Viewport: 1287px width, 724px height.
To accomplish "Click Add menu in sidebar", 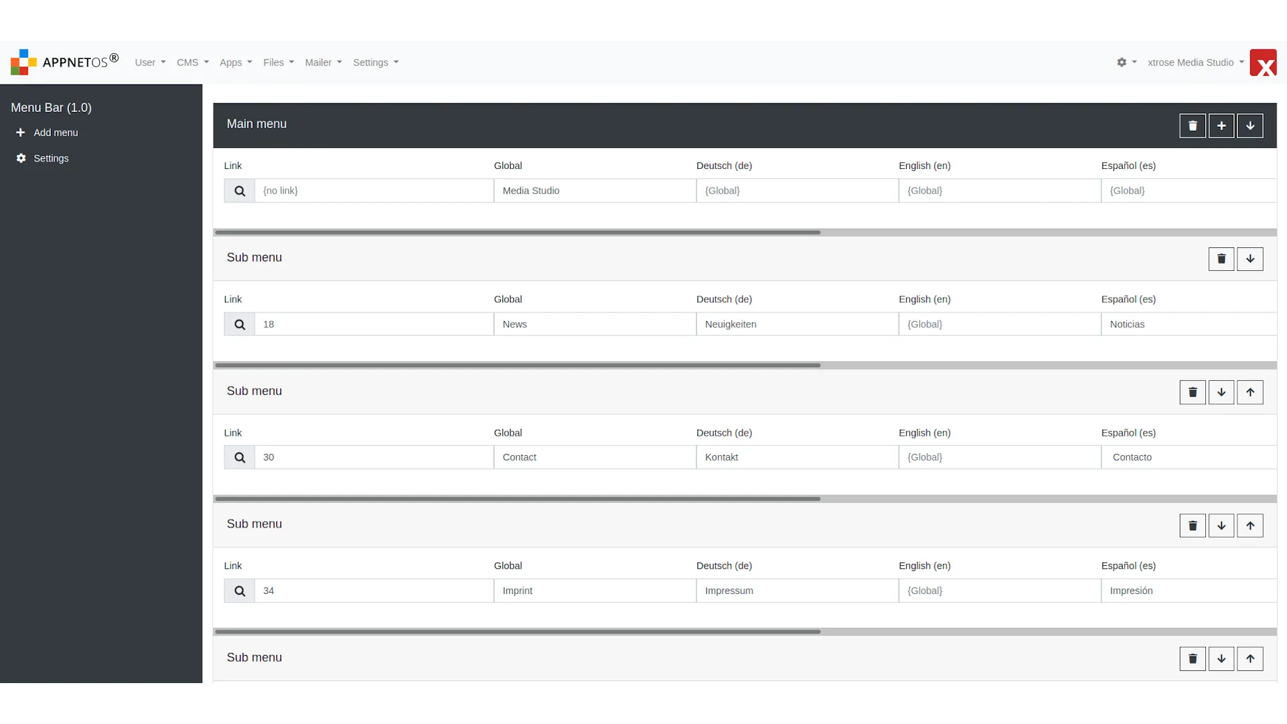I will [x=56, y=133].
